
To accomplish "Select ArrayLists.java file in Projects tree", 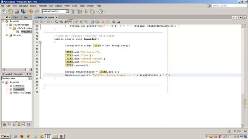I will pos(26,32).
